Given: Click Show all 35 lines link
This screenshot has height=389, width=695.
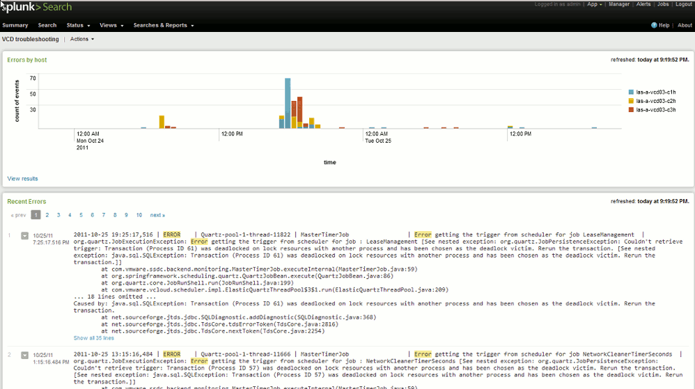Looking at the screenshot, I should tap(94, 338).
